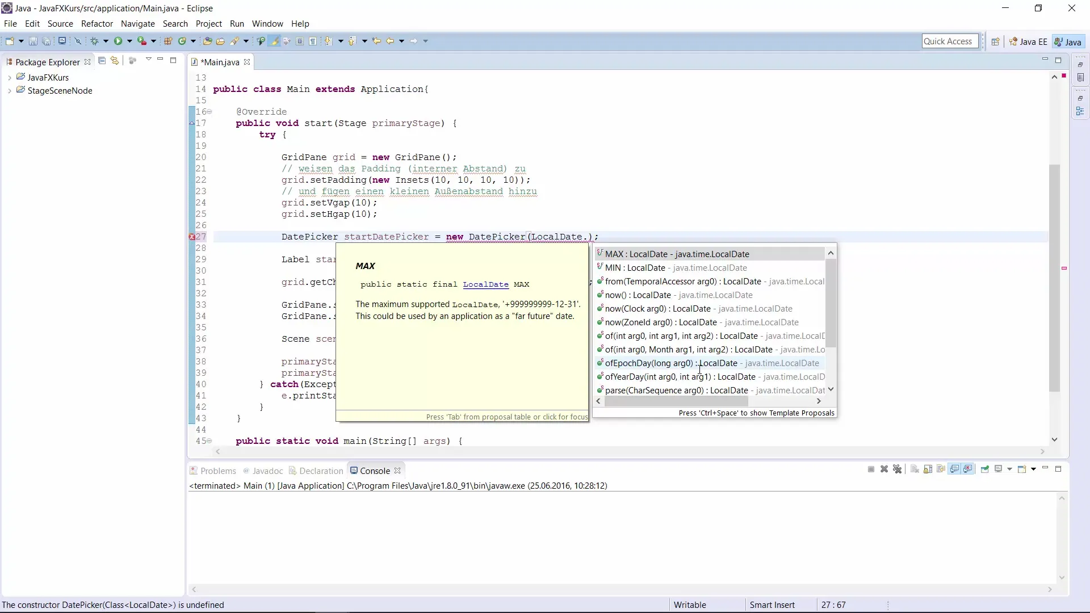Click the Save All toolbar icon
This screenshot has width=1090, height=613.
pos(46,41)
